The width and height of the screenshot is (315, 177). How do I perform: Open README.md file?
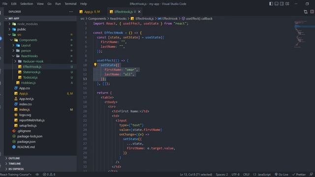coord(40,147)
